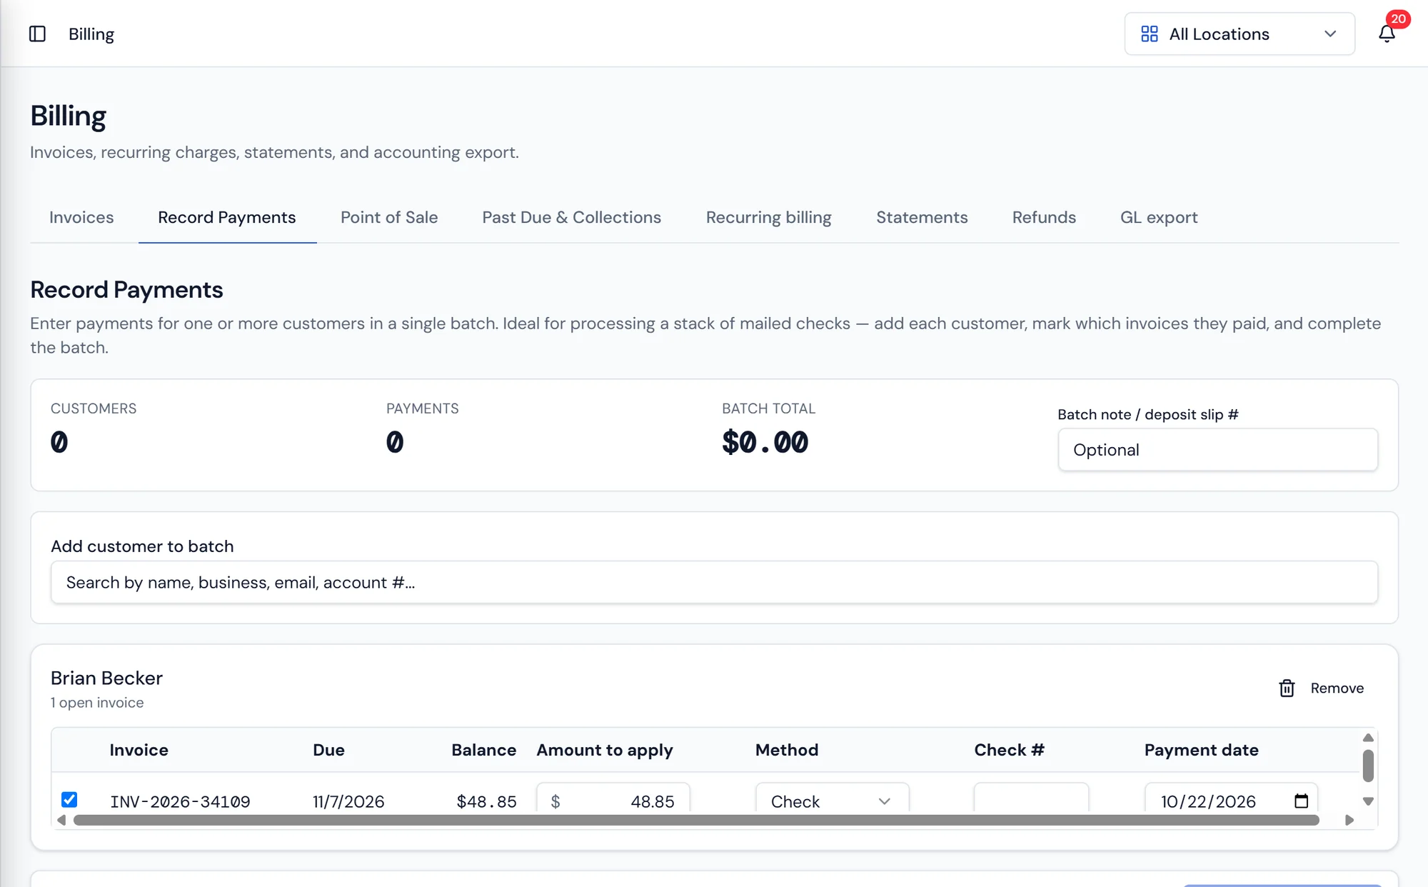The height and width of the screenshot is (887, 1428).
Task: Open the Recurring billing tab
Action: [x=768, y=217]
